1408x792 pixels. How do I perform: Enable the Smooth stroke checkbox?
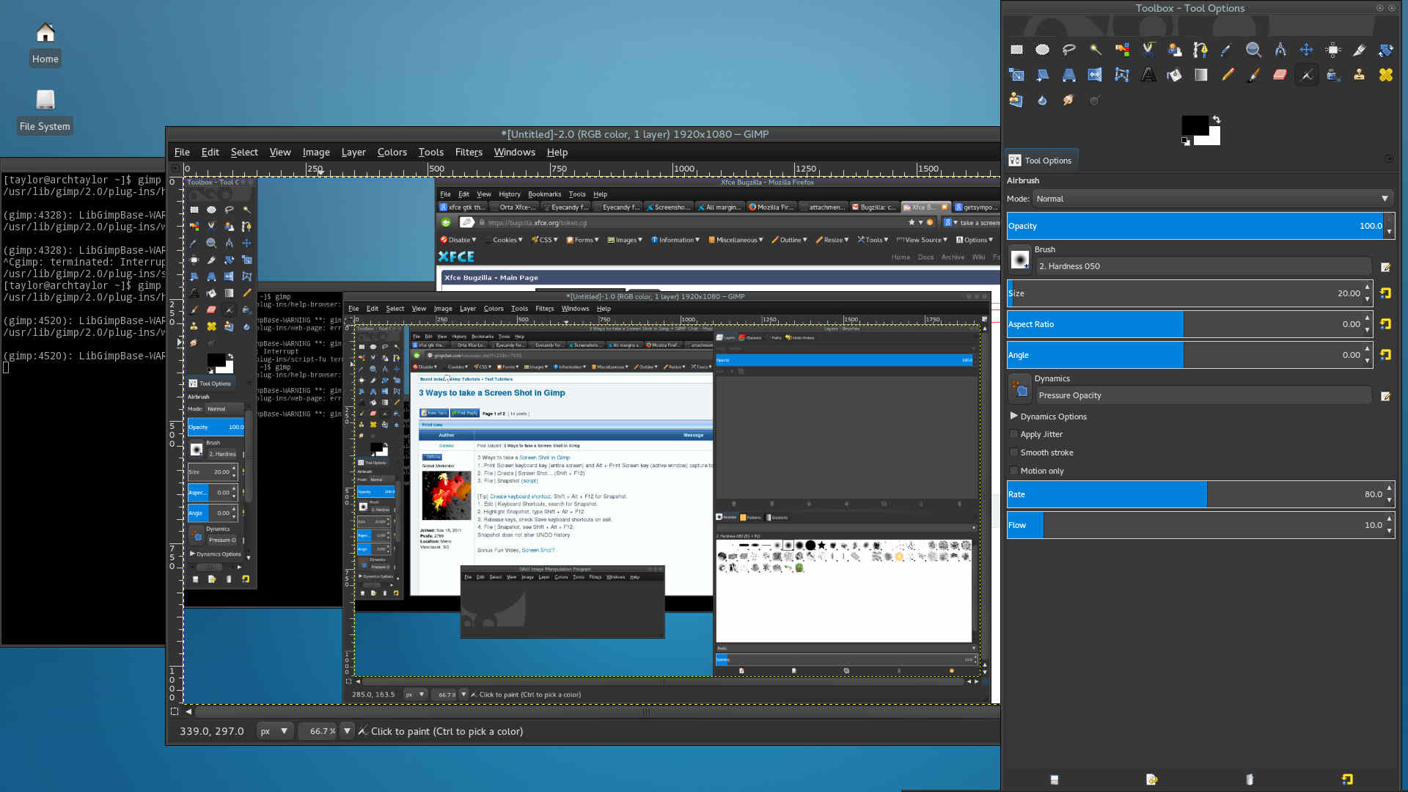1014,452
